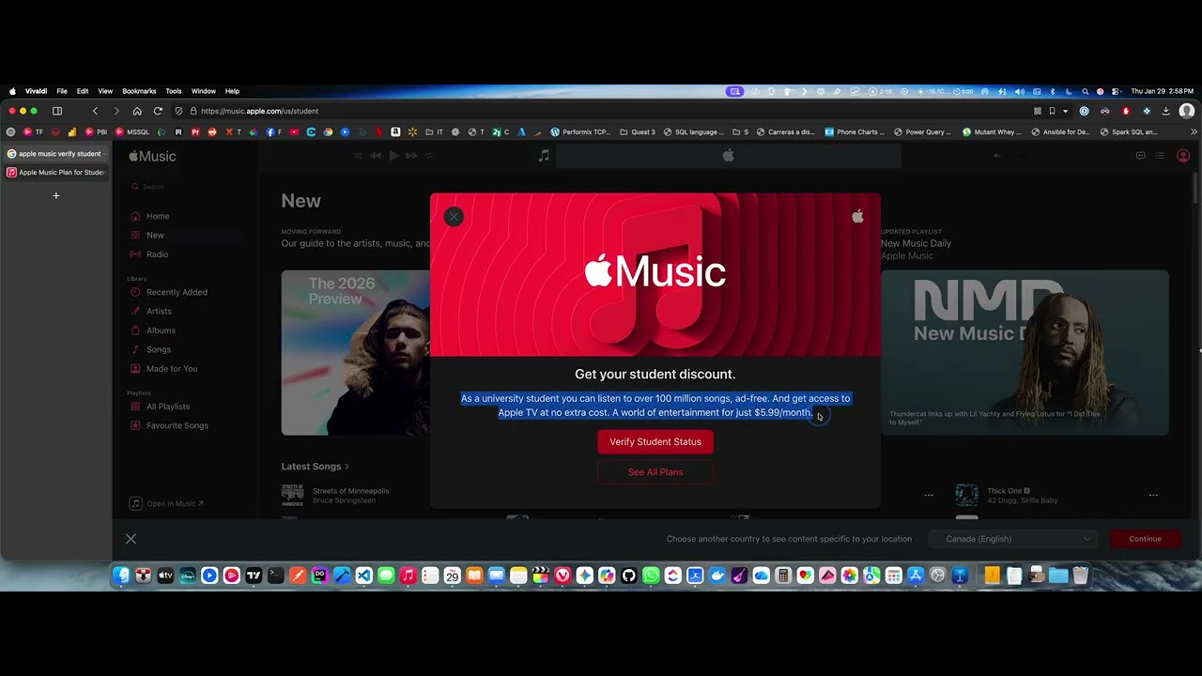Open the lyrics panel icon
This screenshot has height=676, width=1202.
pyautogui.click(x=1141, y=156)
